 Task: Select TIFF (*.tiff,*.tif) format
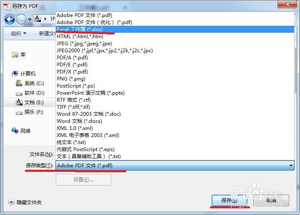tap(175, 107)
